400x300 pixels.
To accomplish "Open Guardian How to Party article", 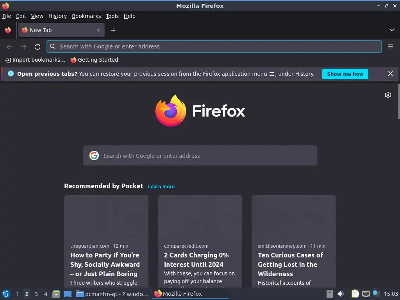I will coord(105,264).
